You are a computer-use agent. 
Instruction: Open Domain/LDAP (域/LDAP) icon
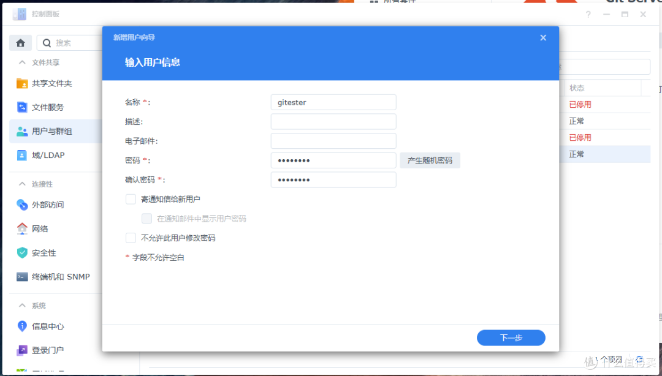click(x=22, y=156)
